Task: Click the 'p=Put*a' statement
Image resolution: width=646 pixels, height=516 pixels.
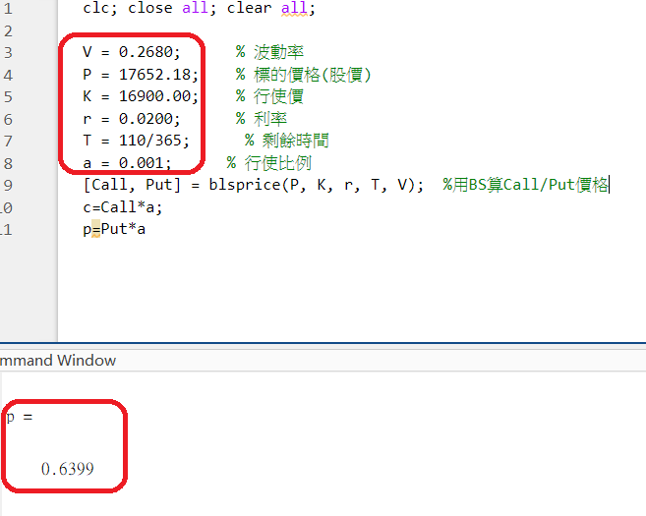Action: (x=115, y=229)
